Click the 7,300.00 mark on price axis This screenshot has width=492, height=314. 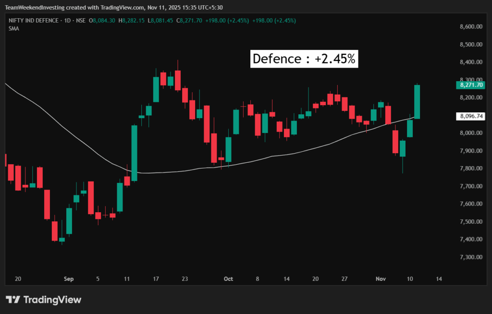click(x=470, y=257)
